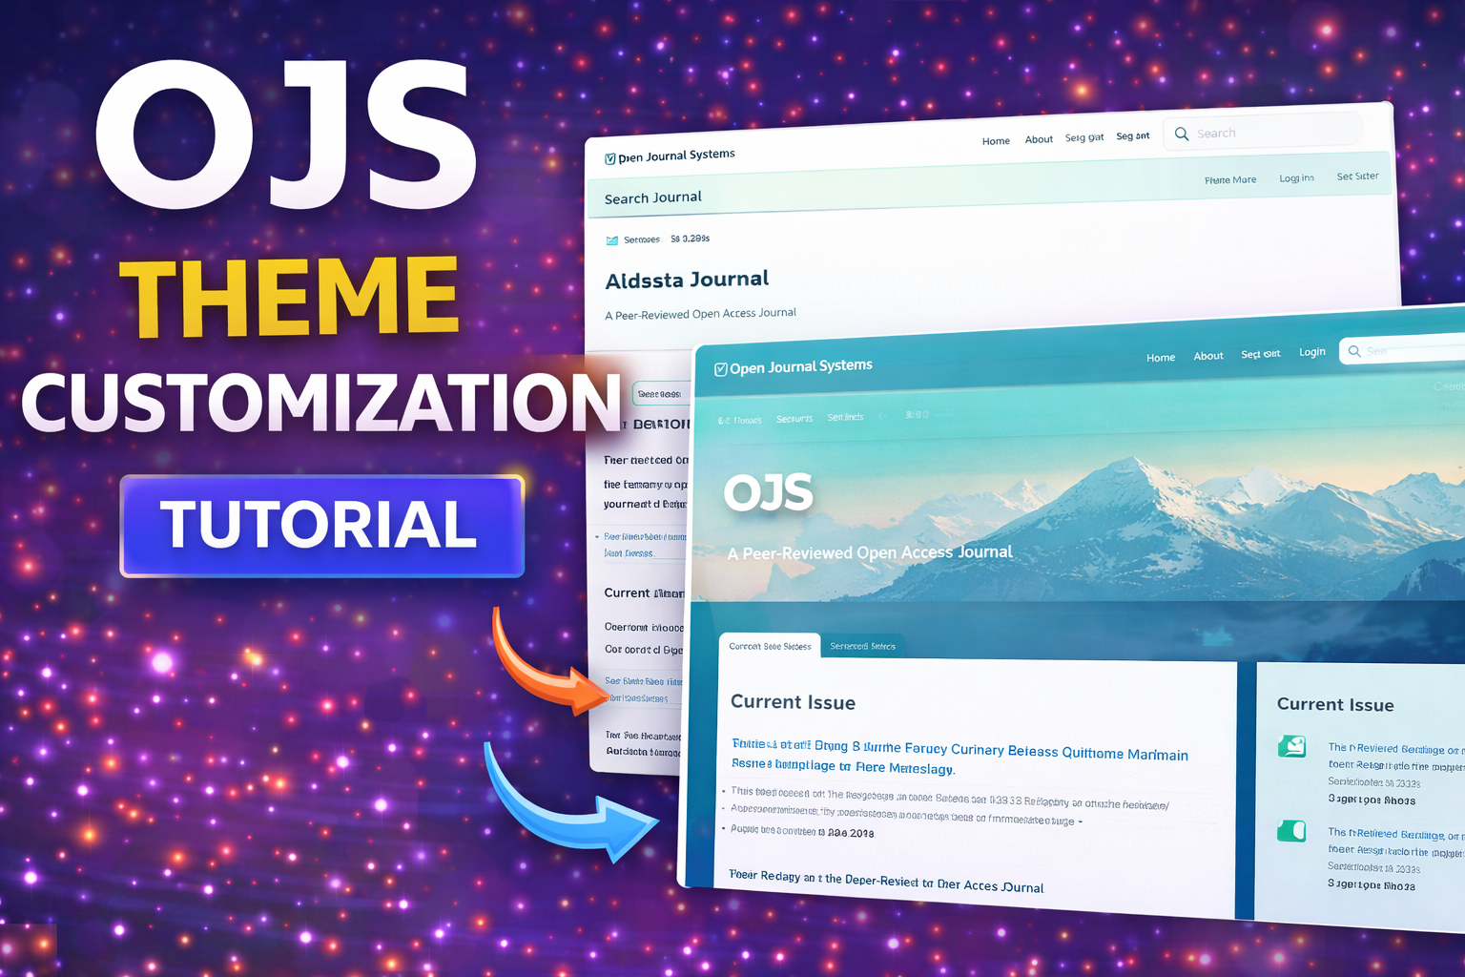Click the 'Log in' link on the back mockup
The image size is (1465, 977).
click(1296, 177)
